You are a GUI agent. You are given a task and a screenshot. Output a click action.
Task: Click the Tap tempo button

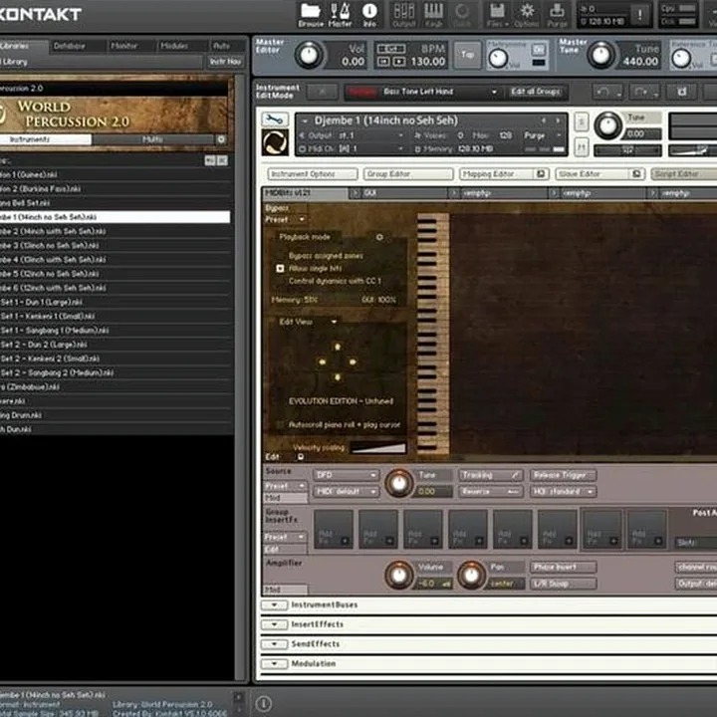tap(467, 55)
